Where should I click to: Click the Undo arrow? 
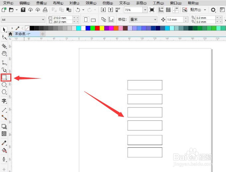tap(78, 10)
